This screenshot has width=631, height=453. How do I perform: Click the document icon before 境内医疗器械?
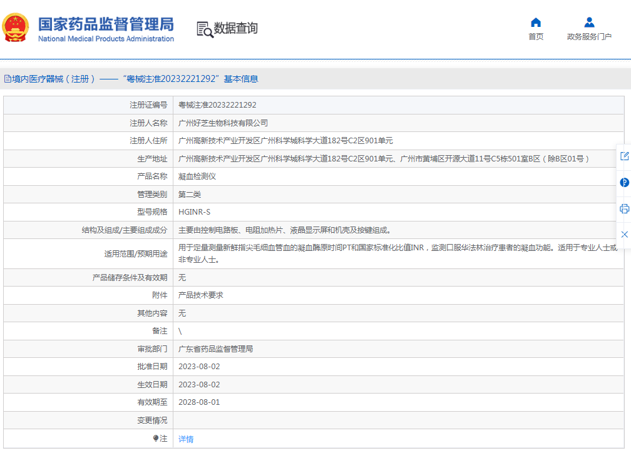click(8, 79)
